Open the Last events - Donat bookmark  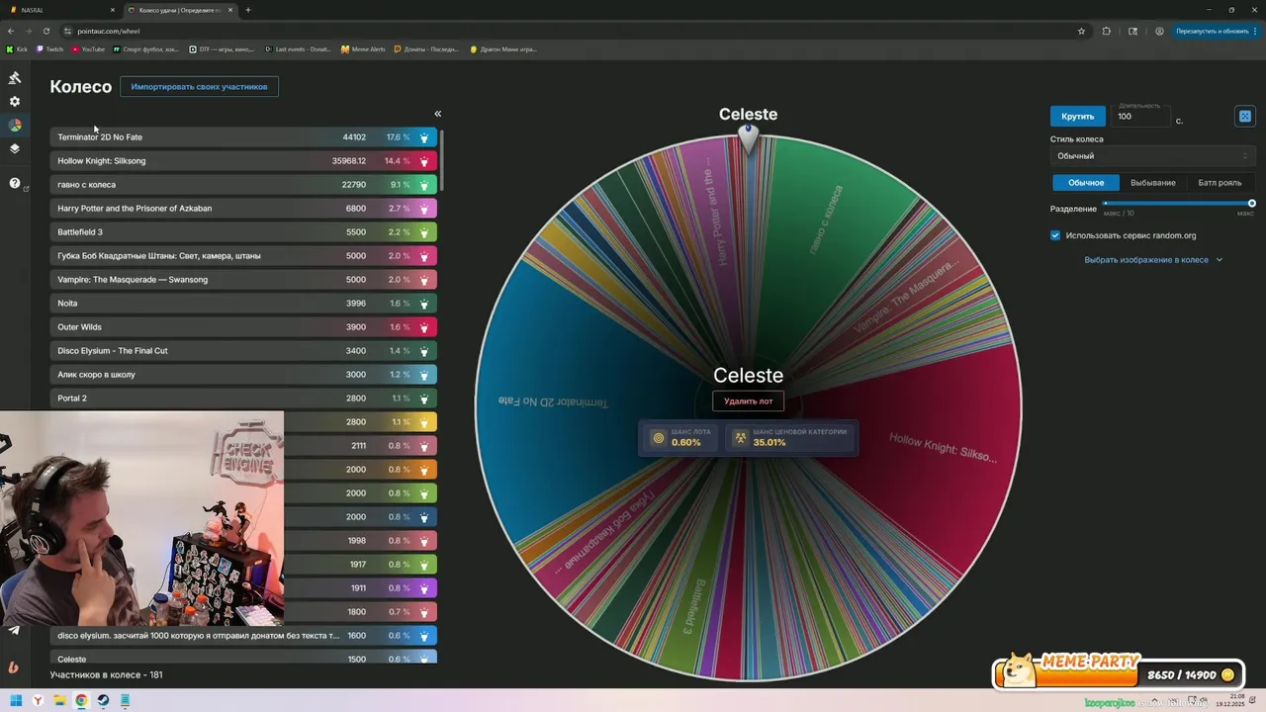(x=298, y=48)
